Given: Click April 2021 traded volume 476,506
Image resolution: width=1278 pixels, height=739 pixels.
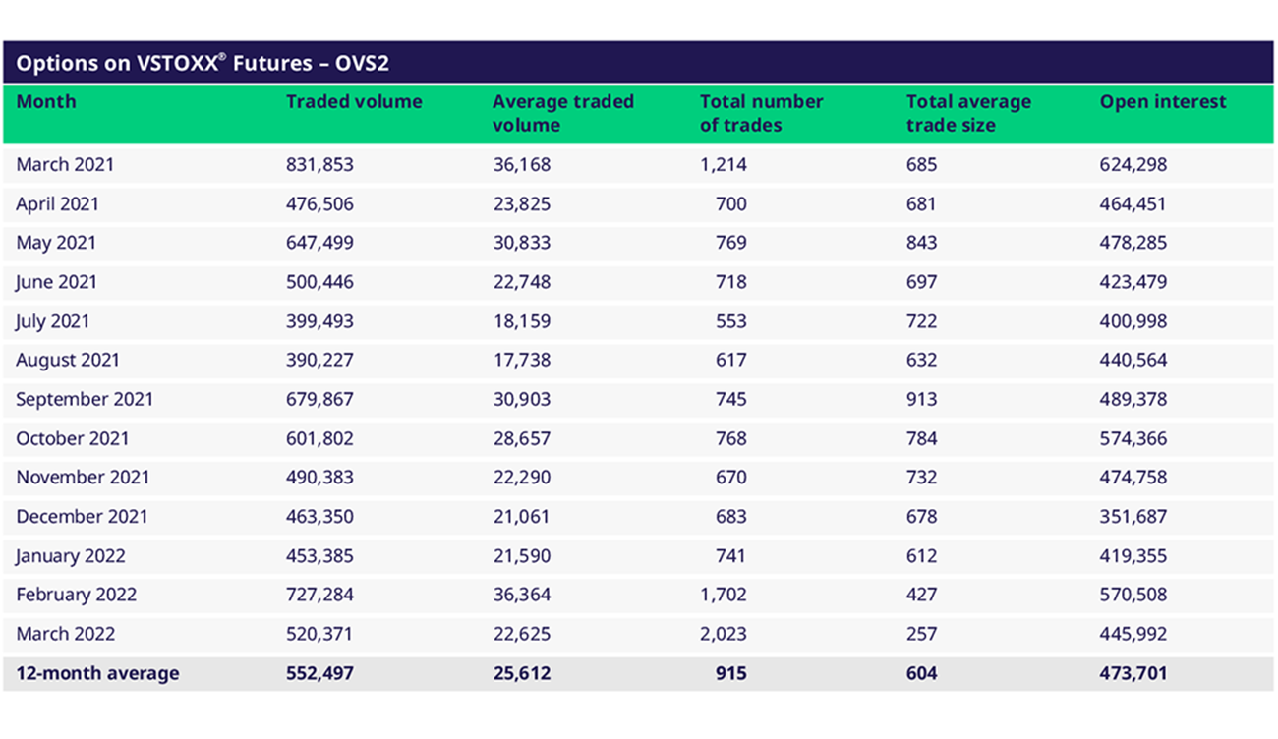Looking at the screenshot, I should [319, 204].
